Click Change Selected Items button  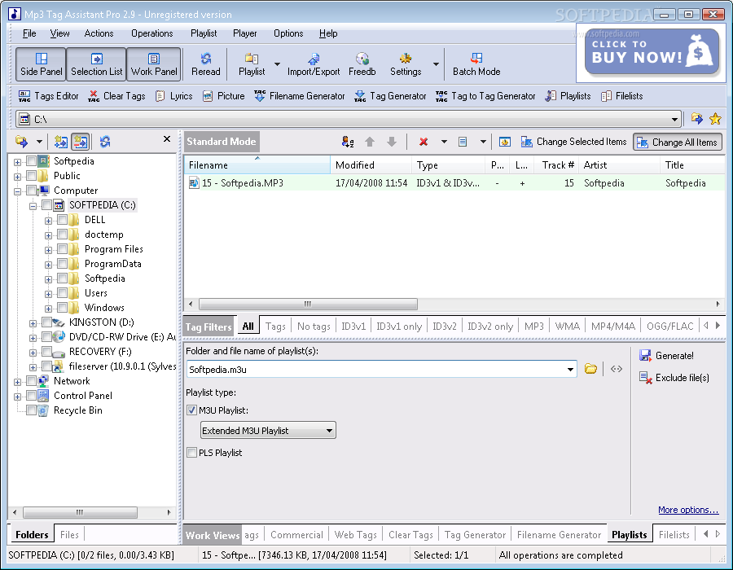coord(573,142)
